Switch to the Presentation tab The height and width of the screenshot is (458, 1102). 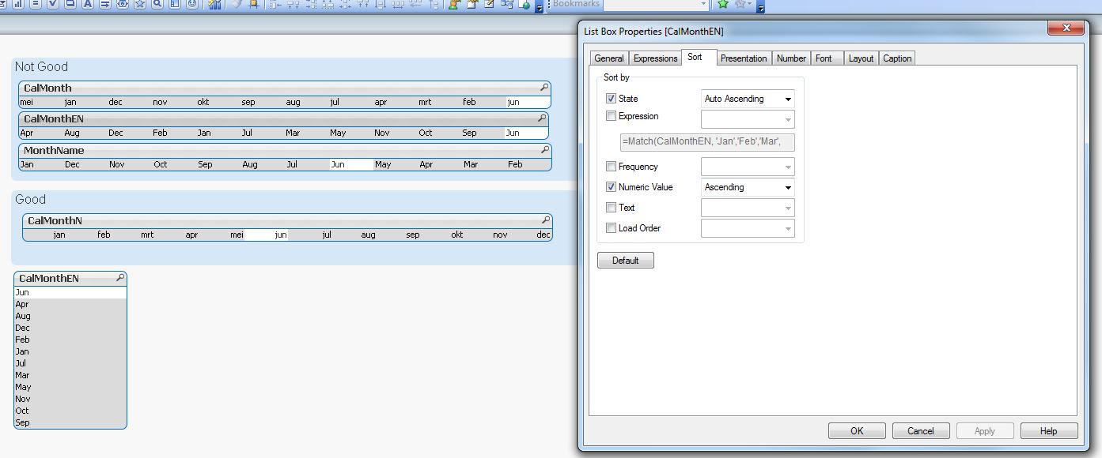(x=744, y=58)
